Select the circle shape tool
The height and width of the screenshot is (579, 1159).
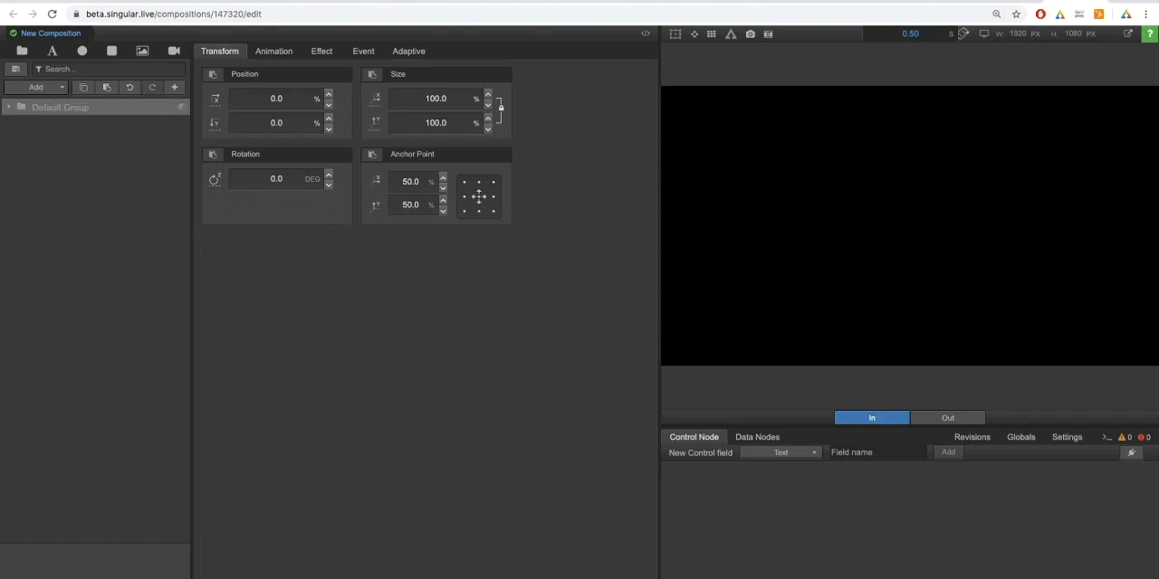82,51
